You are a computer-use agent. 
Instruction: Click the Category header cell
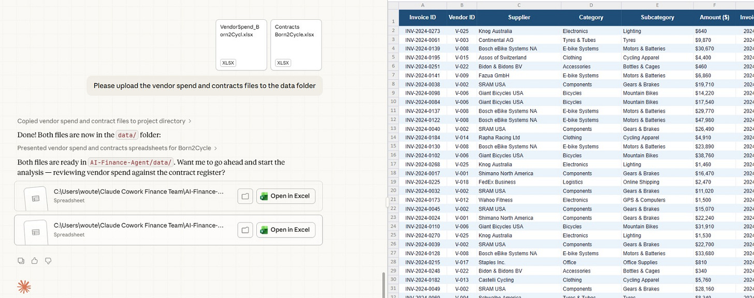[x=591, y=18]
